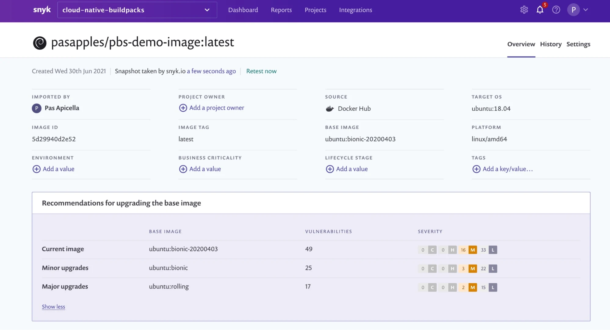The height and width of the screenshot is (330, 610).
Task: Click Low severity badge in Minor upgrades row
Action: [x=493, y=268]
